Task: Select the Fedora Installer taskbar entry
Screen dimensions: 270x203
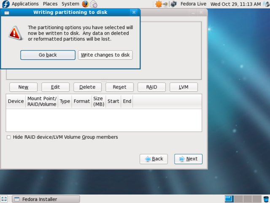Action: point(46,199)
